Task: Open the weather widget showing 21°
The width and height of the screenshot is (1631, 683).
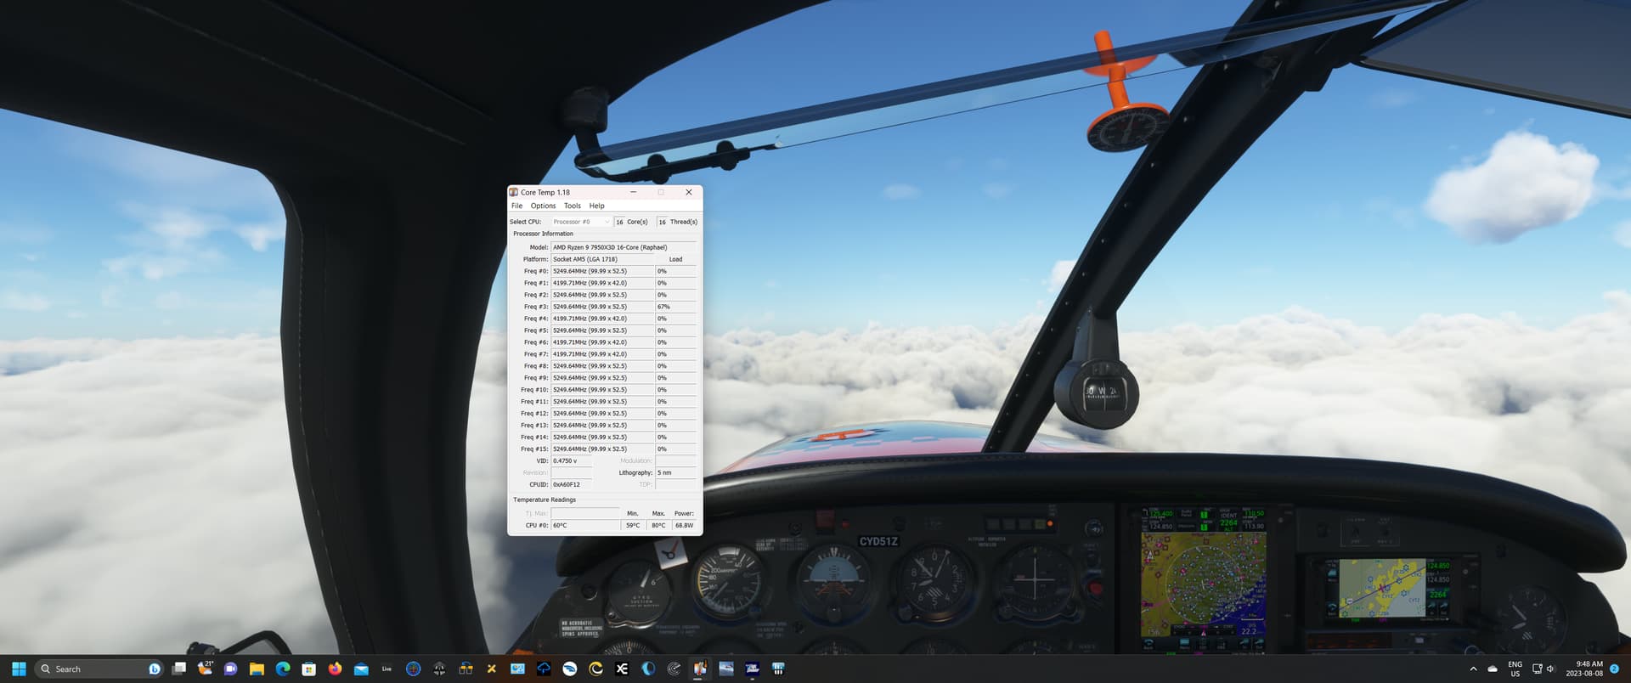Action: (x=205, y=669)
